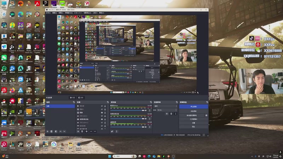283x159 pixels.
Task: Add a transition with plus icon
Action: point(167,114)
